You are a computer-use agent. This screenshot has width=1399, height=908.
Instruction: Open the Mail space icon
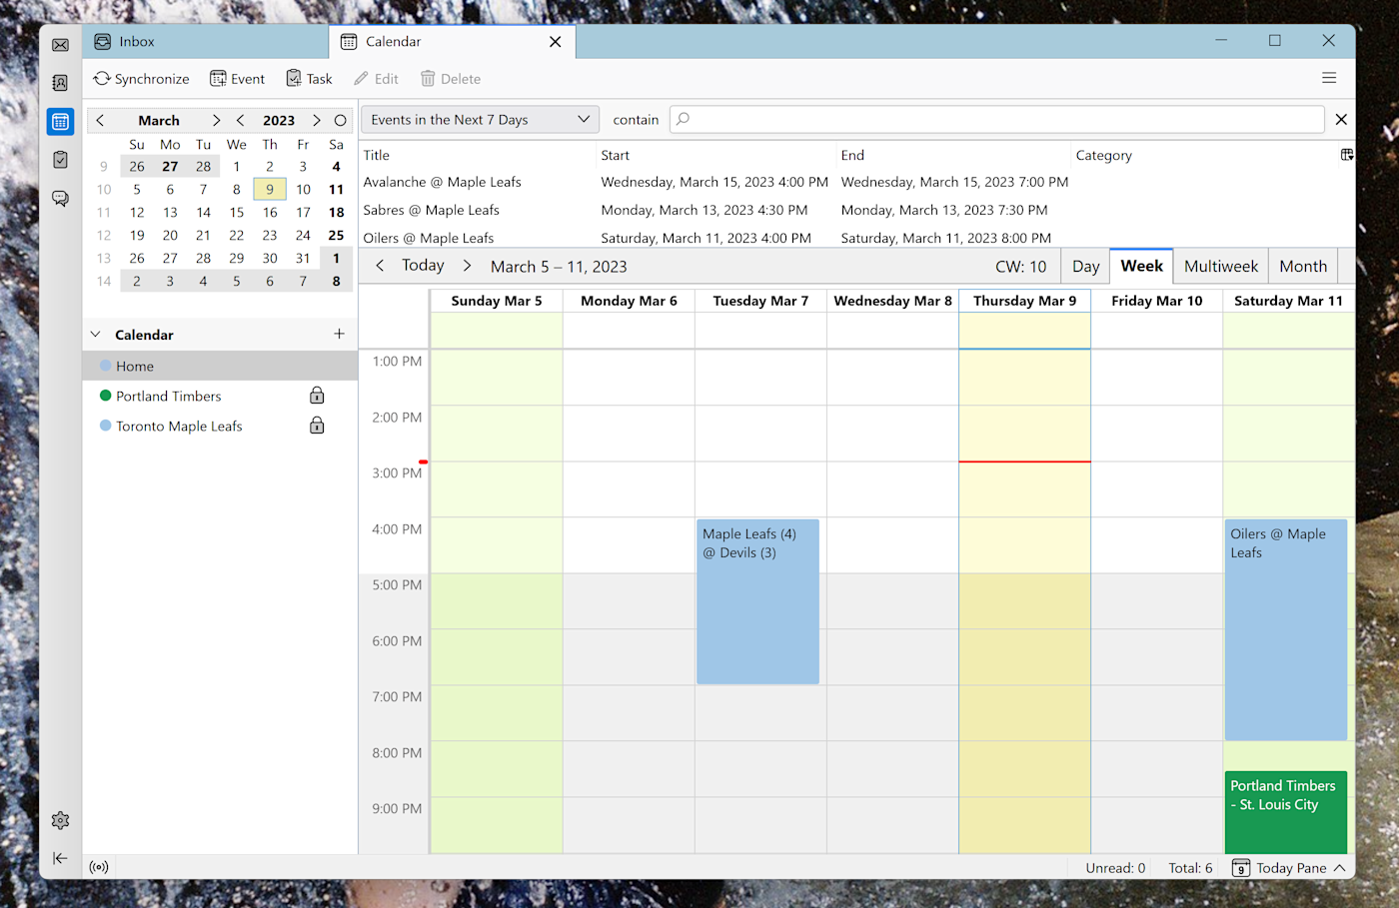(x=60, y=45)
